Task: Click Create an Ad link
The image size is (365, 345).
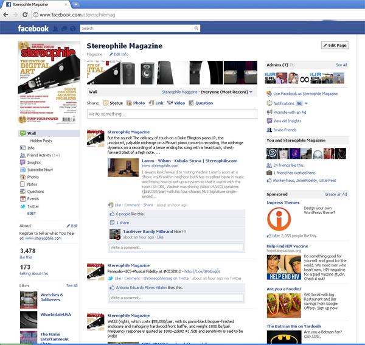Action: [336, 194]
